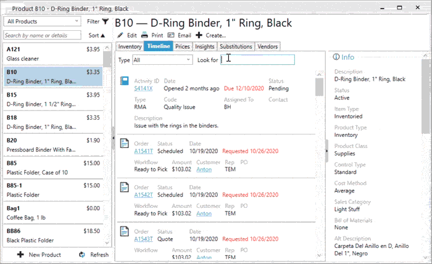Screen dimensions: 432x264
Task: Click the order document icon for A1542T
Action: pyautogui.click(x=124, y=187)
